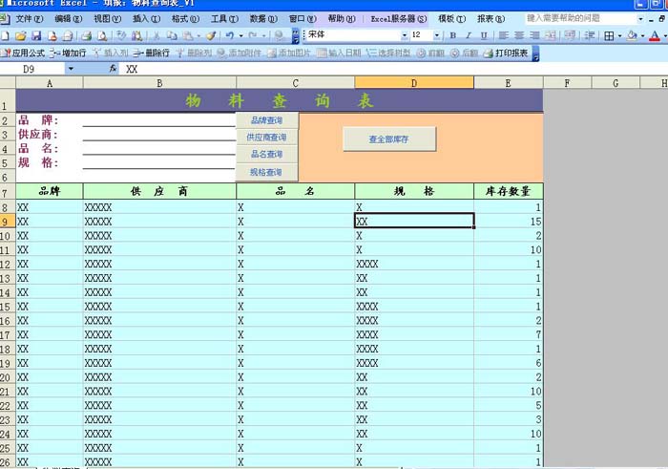This screenshot has width=668, height=469.
Task: Open the font size dropdown showing 12
Action: [438, 36]
